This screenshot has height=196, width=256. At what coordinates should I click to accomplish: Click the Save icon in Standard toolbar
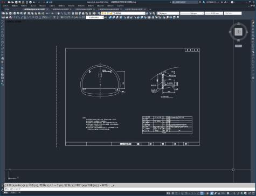click(x=10, y=13)
